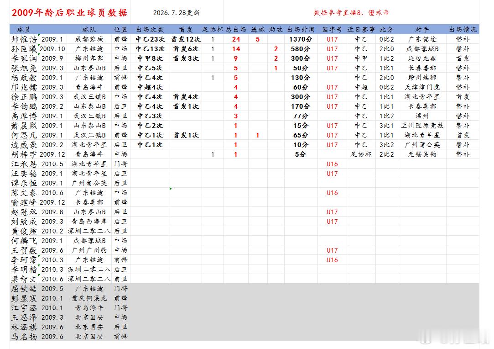Select the 助攻 column header

tap(276, 30)
